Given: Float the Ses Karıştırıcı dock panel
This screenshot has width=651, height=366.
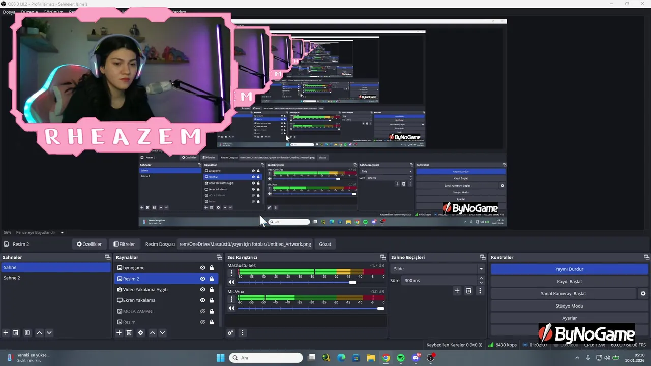Looking at the screenshot, I should tap(383, 257).
